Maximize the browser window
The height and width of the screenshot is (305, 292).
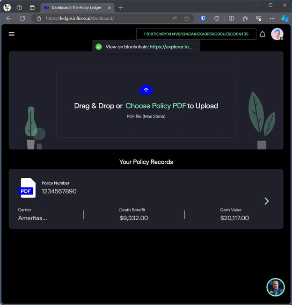pos(270,5)
